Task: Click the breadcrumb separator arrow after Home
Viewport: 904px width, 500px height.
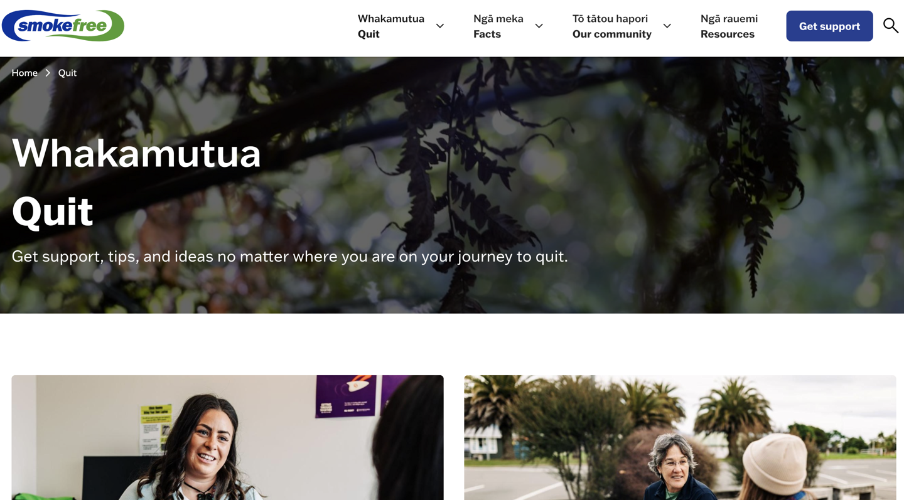Action: [48, 73]
